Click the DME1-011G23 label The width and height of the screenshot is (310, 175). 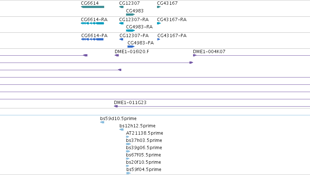(130, 103)
